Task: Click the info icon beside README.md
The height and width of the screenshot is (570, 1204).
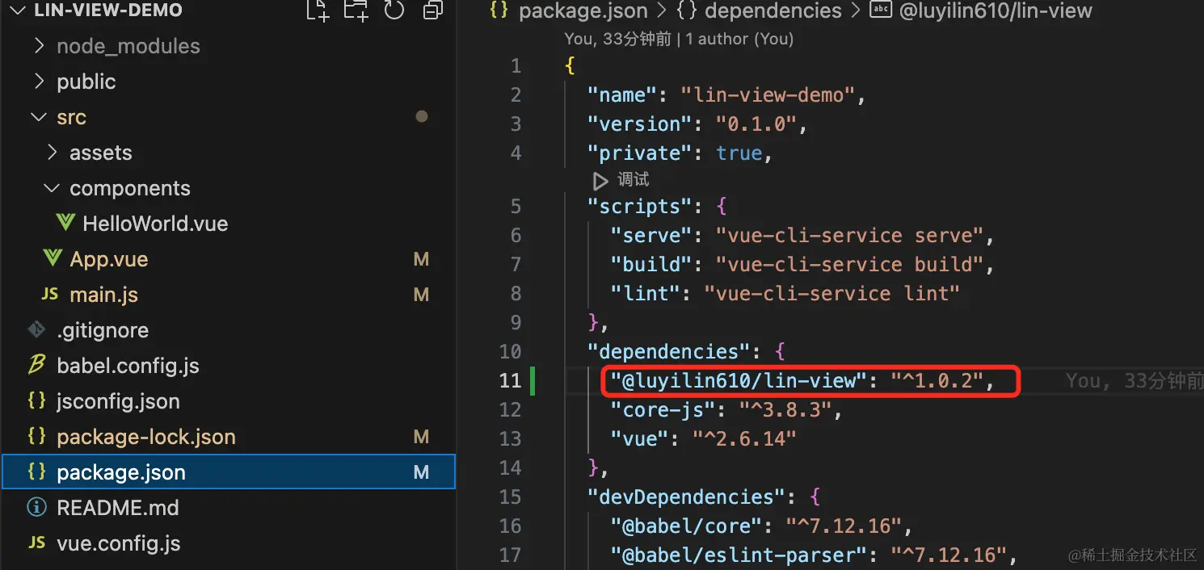Action: point(36,508)
